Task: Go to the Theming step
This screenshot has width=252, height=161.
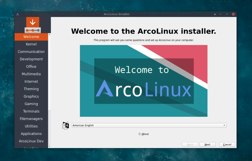Action: 31,89
